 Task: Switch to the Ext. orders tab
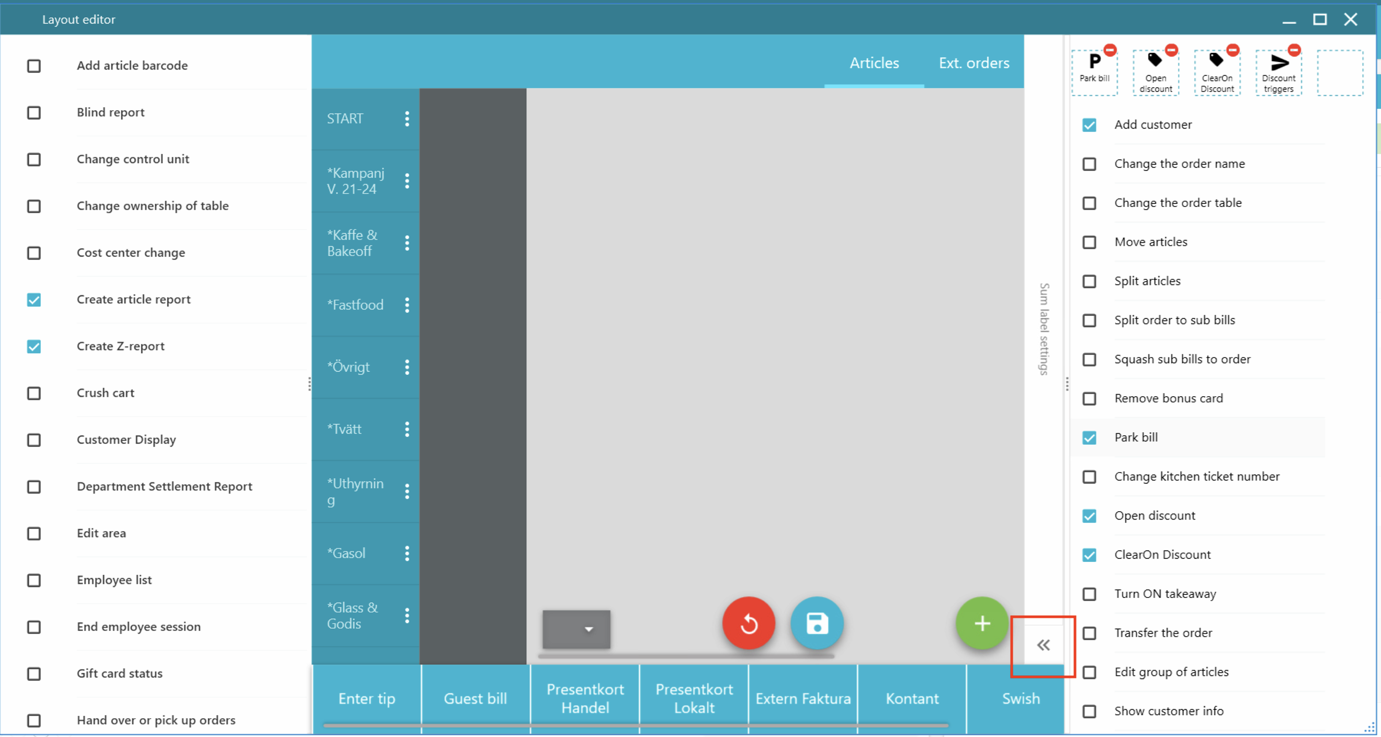coord(974,63)
